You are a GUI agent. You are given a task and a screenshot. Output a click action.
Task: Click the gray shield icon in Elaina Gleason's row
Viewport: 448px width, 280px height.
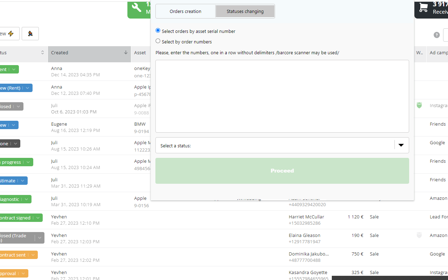(419, 235)
